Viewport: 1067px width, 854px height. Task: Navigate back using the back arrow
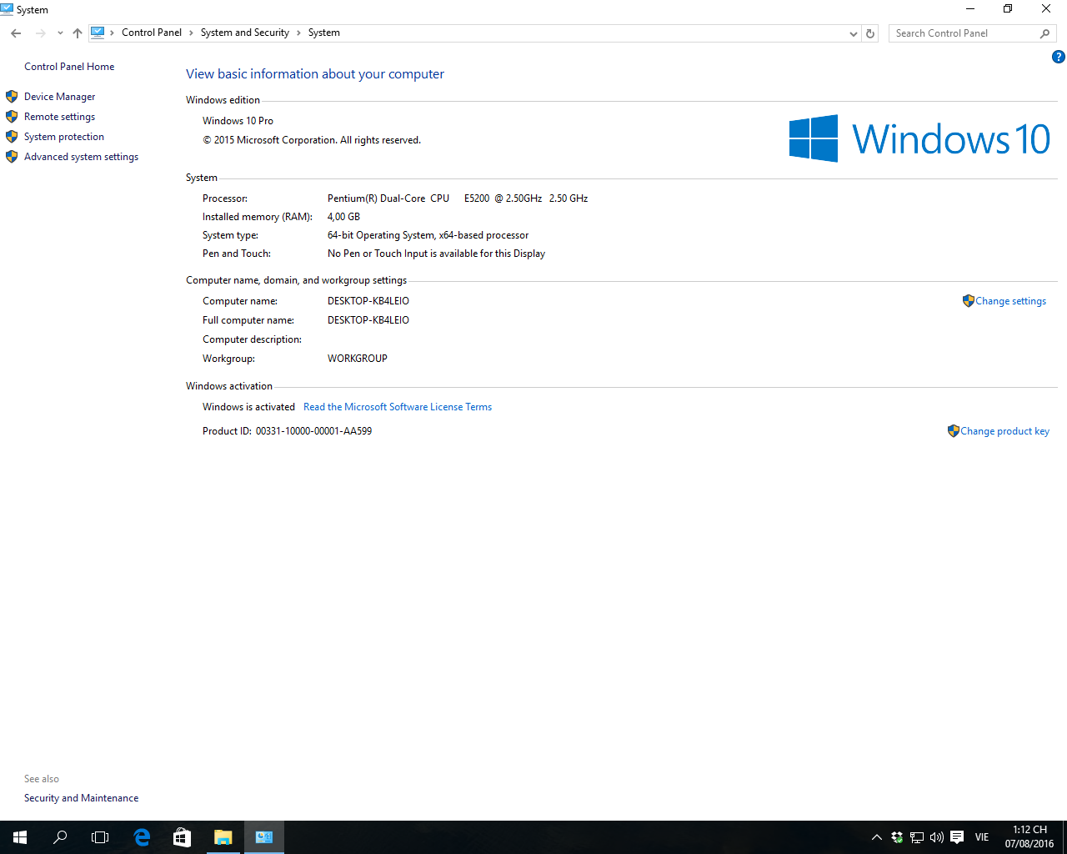click(x=16, y=33)
